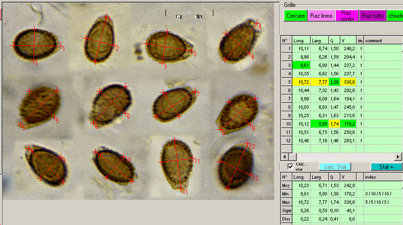
Task: Select row 5 header in measurements grid
Action: tap(286, 82)
